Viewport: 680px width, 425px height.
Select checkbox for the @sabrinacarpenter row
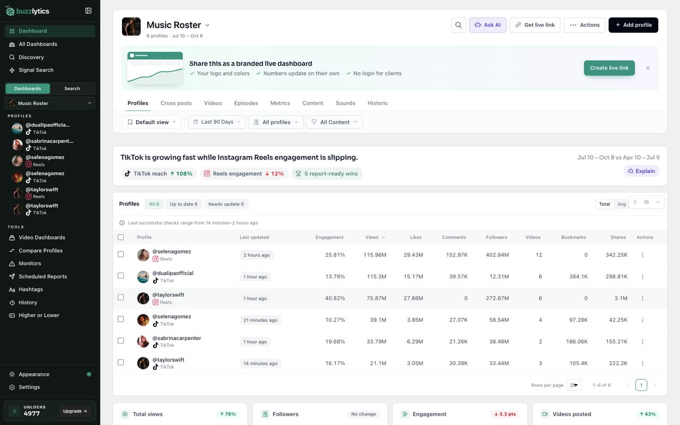(121, 341)
